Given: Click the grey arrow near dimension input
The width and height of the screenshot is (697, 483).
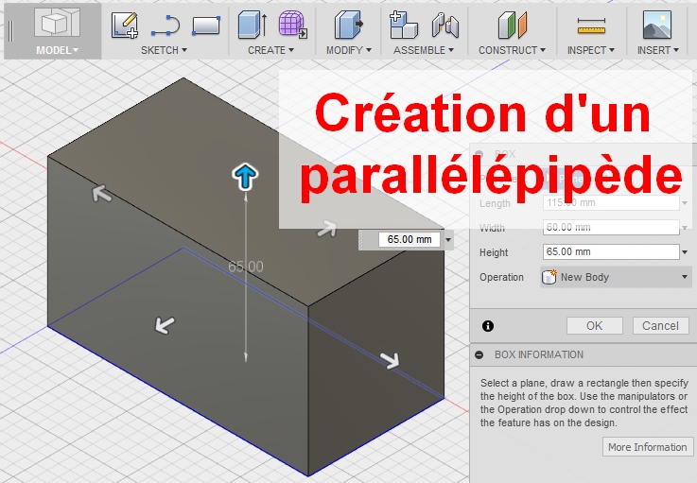Looking at the screenshot, I should 326,230.
